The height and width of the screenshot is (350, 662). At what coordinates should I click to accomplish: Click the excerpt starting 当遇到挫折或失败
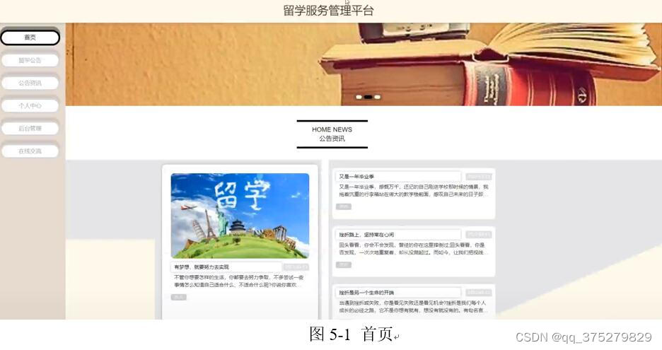414,306
